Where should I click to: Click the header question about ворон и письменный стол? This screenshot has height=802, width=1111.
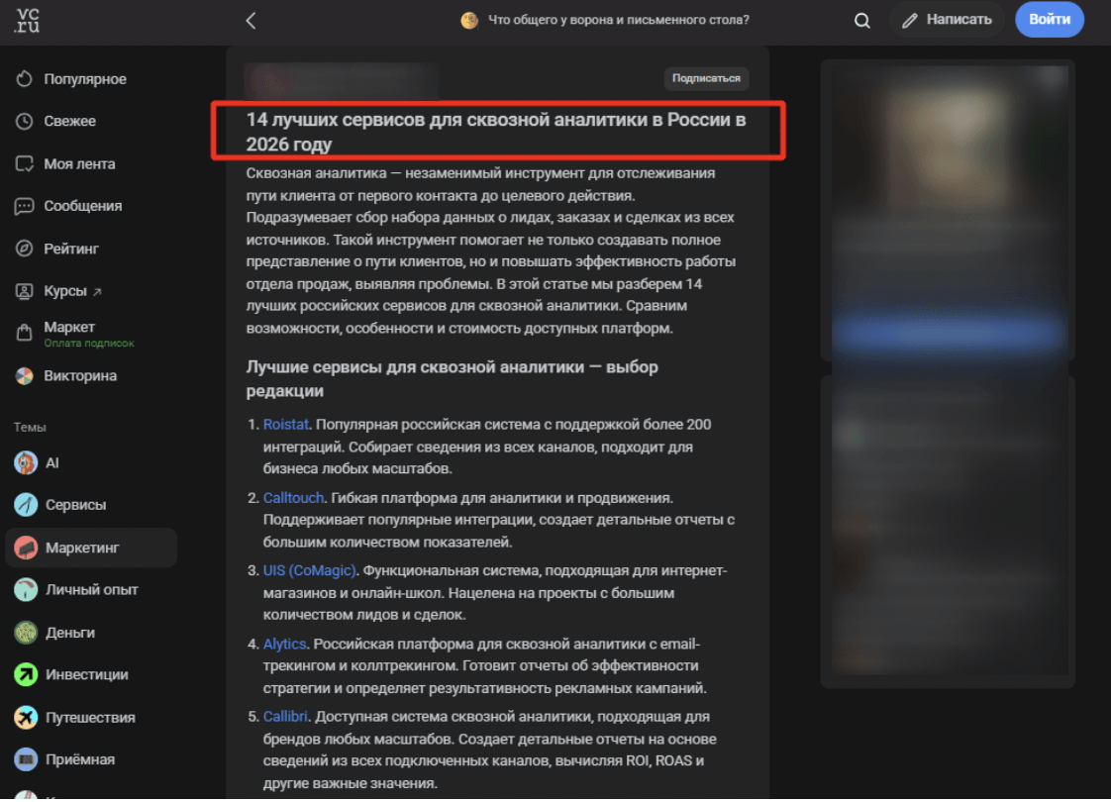[619, 20]
